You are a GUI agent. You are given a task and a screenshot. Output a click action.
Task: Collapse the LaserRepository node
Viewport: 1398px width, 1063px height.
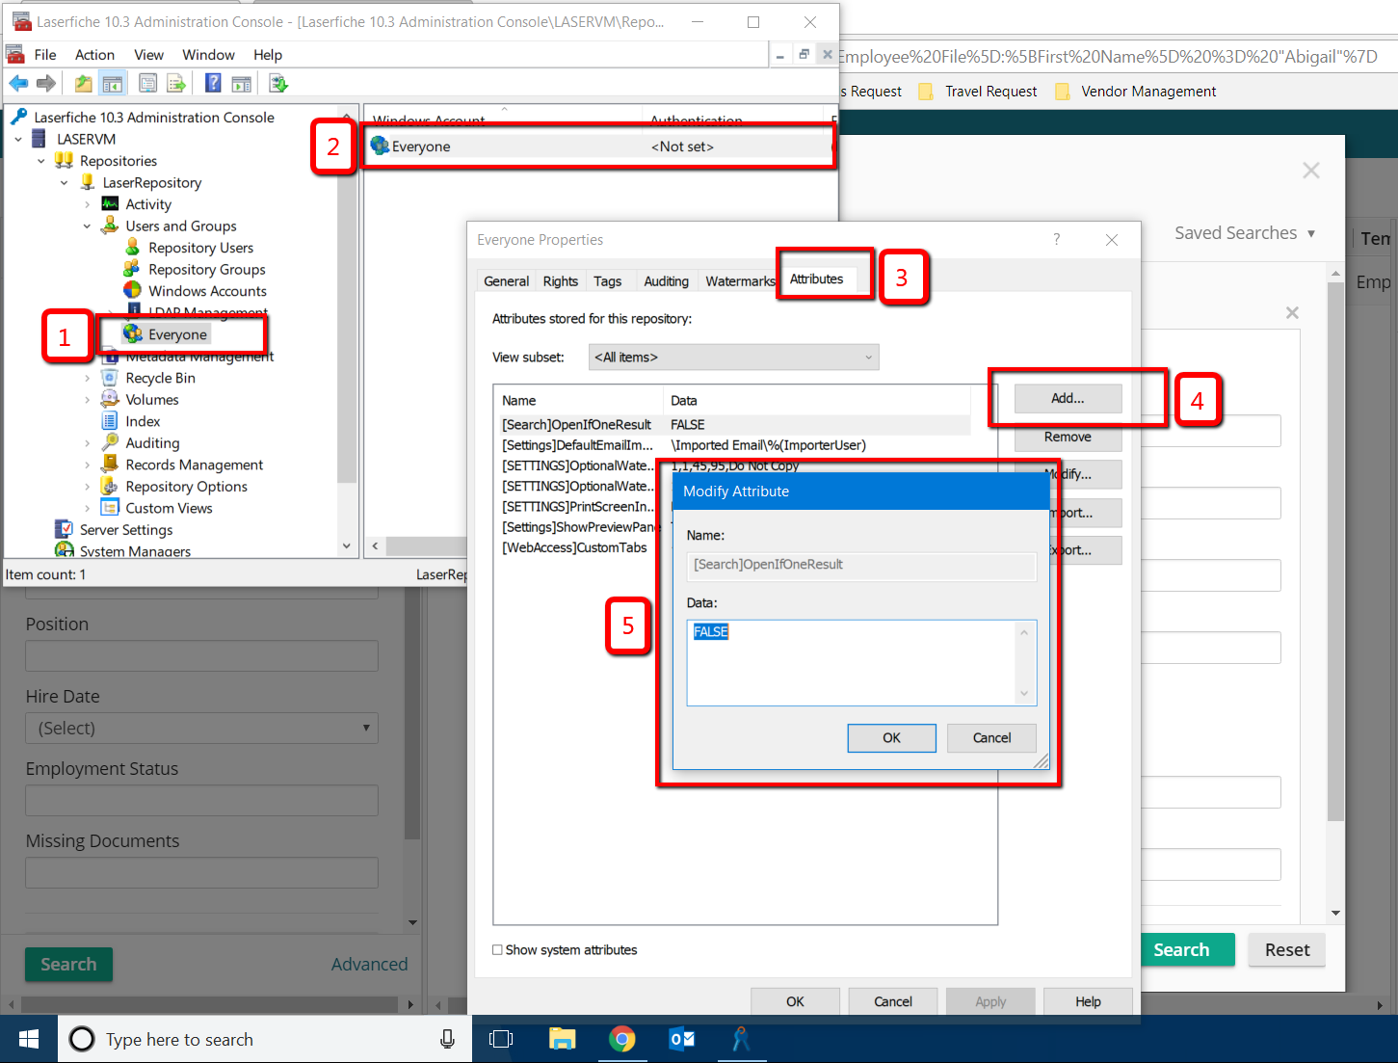65,182
